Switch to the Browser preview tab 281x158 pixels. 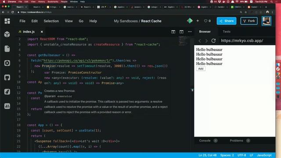(x=205, y=32)
